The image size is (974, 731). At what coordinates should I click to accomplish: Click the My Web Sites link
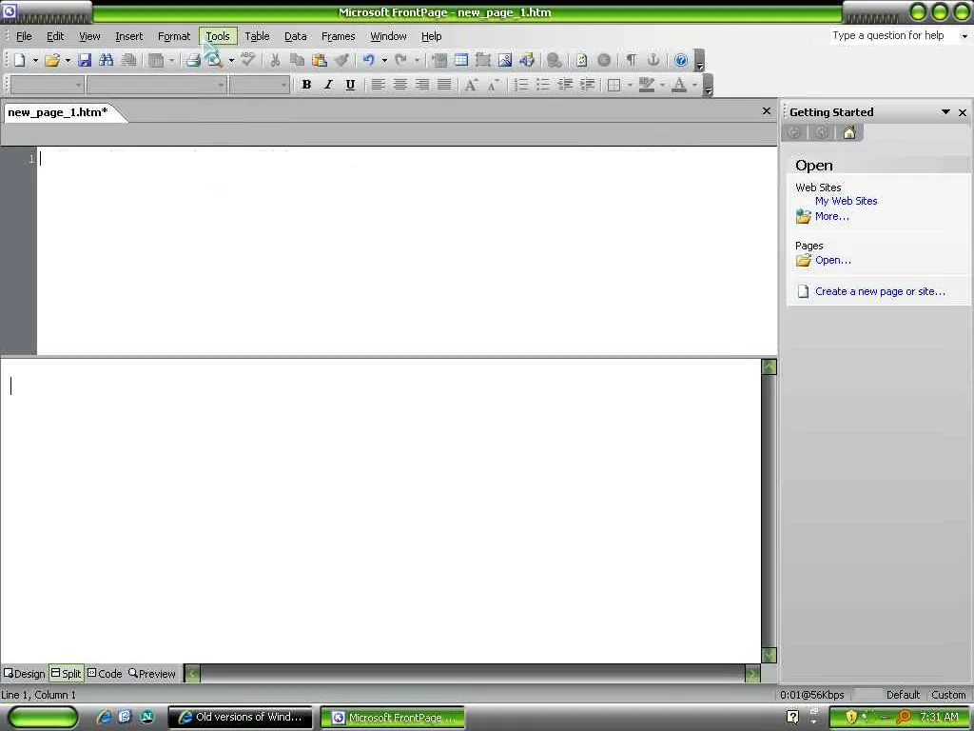[x=846, y=201]
